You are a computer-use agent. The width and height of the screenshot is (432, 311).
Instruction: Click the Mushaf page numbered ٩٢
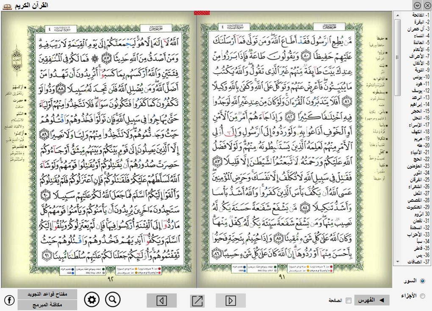click(99, 150)
